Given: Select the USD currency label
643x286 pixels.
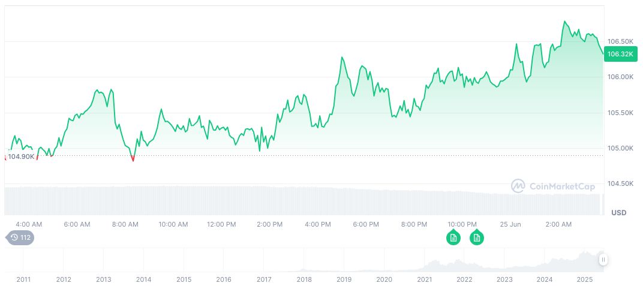Looking at the screenshot, I should (x=618, y=213).
